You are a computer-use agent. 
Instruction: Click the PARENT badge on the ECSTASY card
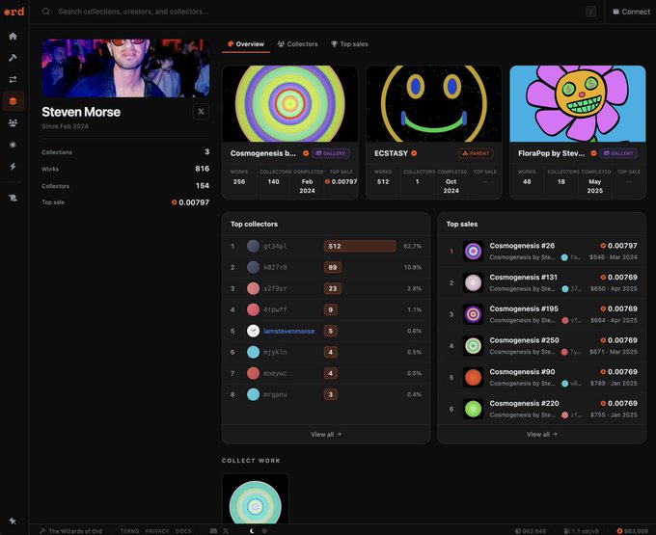(477, 153)
